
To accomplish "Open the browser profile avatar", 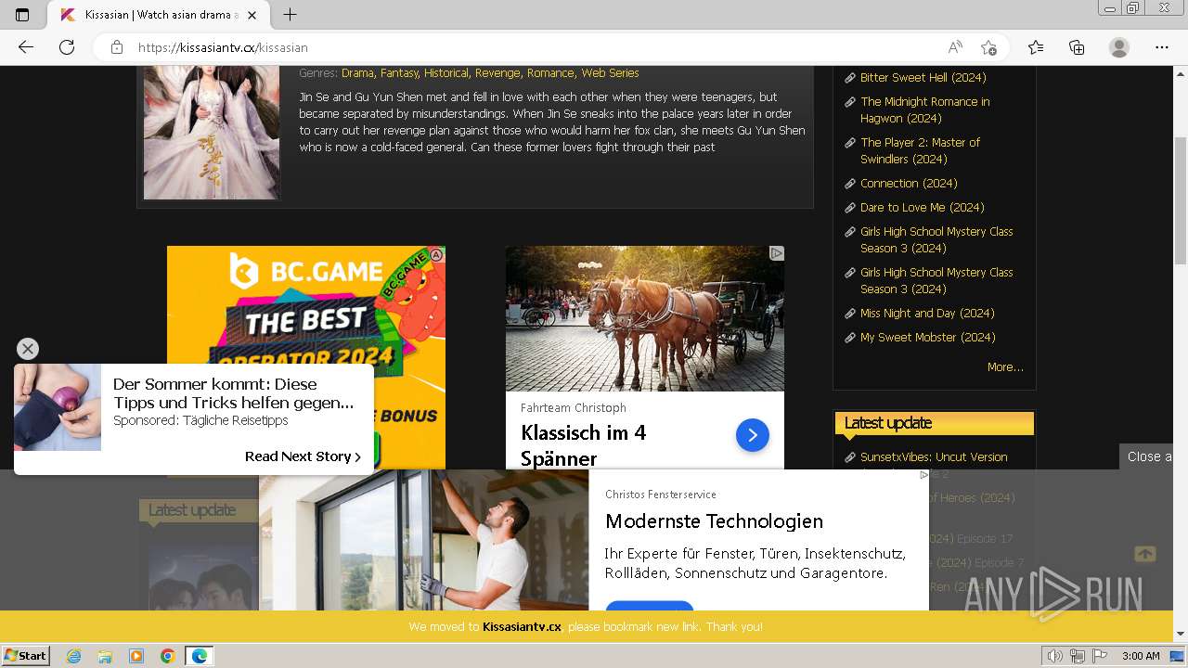I will (1119, 47).
